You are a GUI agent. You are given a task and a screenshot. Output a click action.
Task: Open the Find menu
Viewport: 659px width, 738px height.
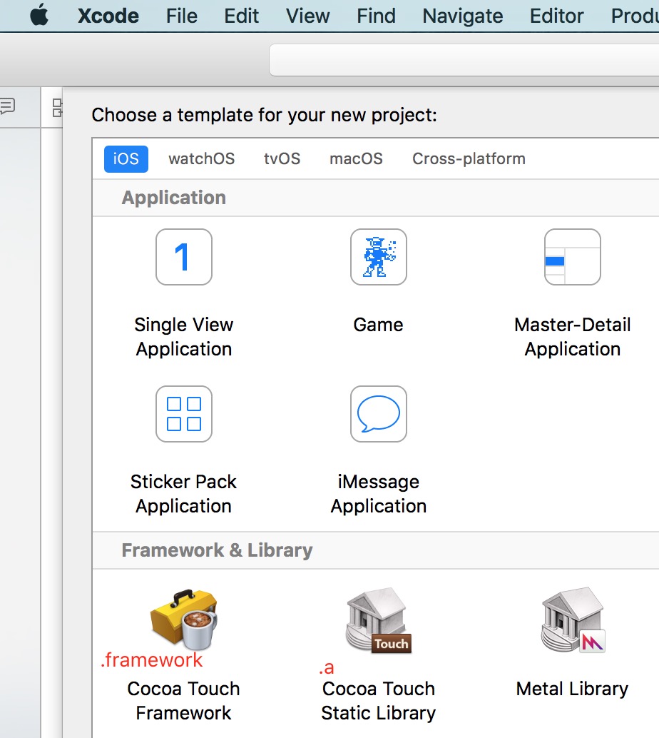coord(376,16)
